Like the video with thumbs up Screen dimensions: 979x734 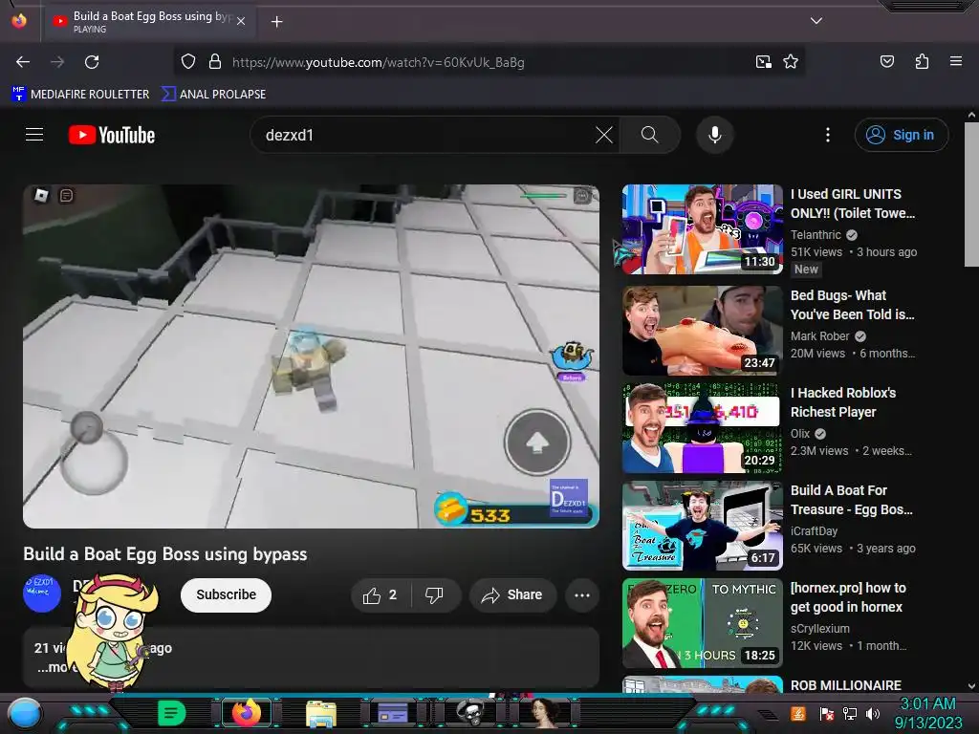click(381, 595)
